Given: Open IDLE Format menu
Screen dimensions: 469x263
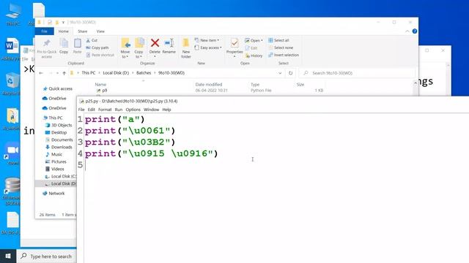Looking at the screenshot, I should [105, 110].
